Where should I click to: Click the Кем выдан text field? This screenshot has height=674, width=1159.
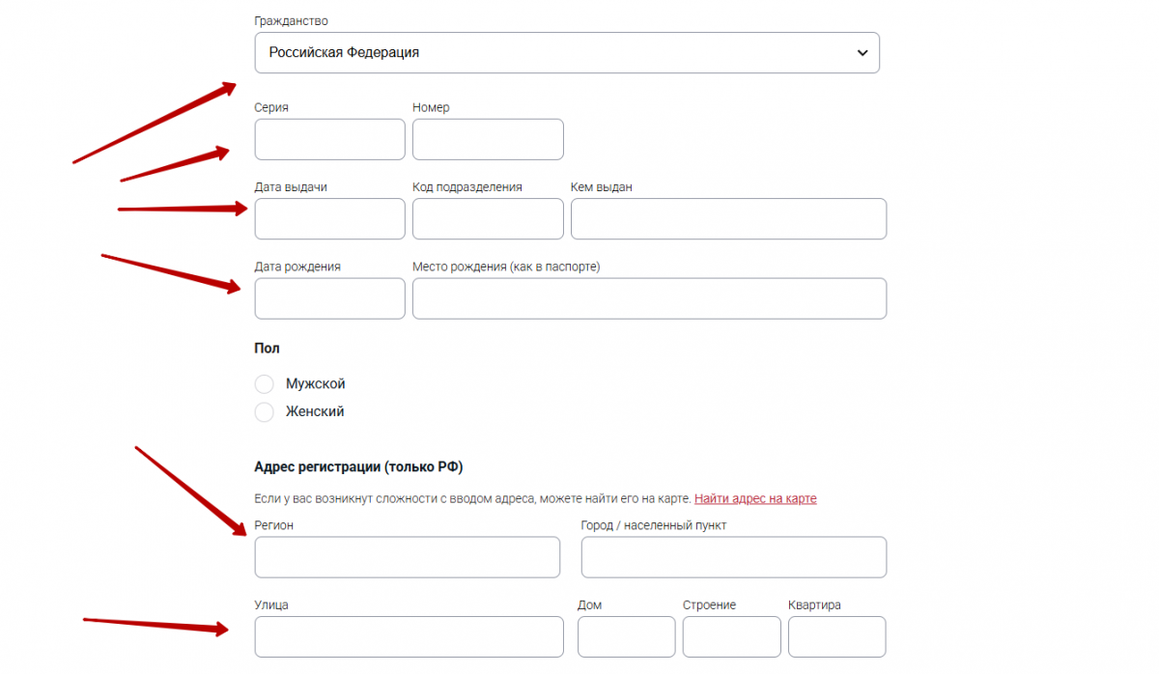pyautogui.click(x=728, y=219)
